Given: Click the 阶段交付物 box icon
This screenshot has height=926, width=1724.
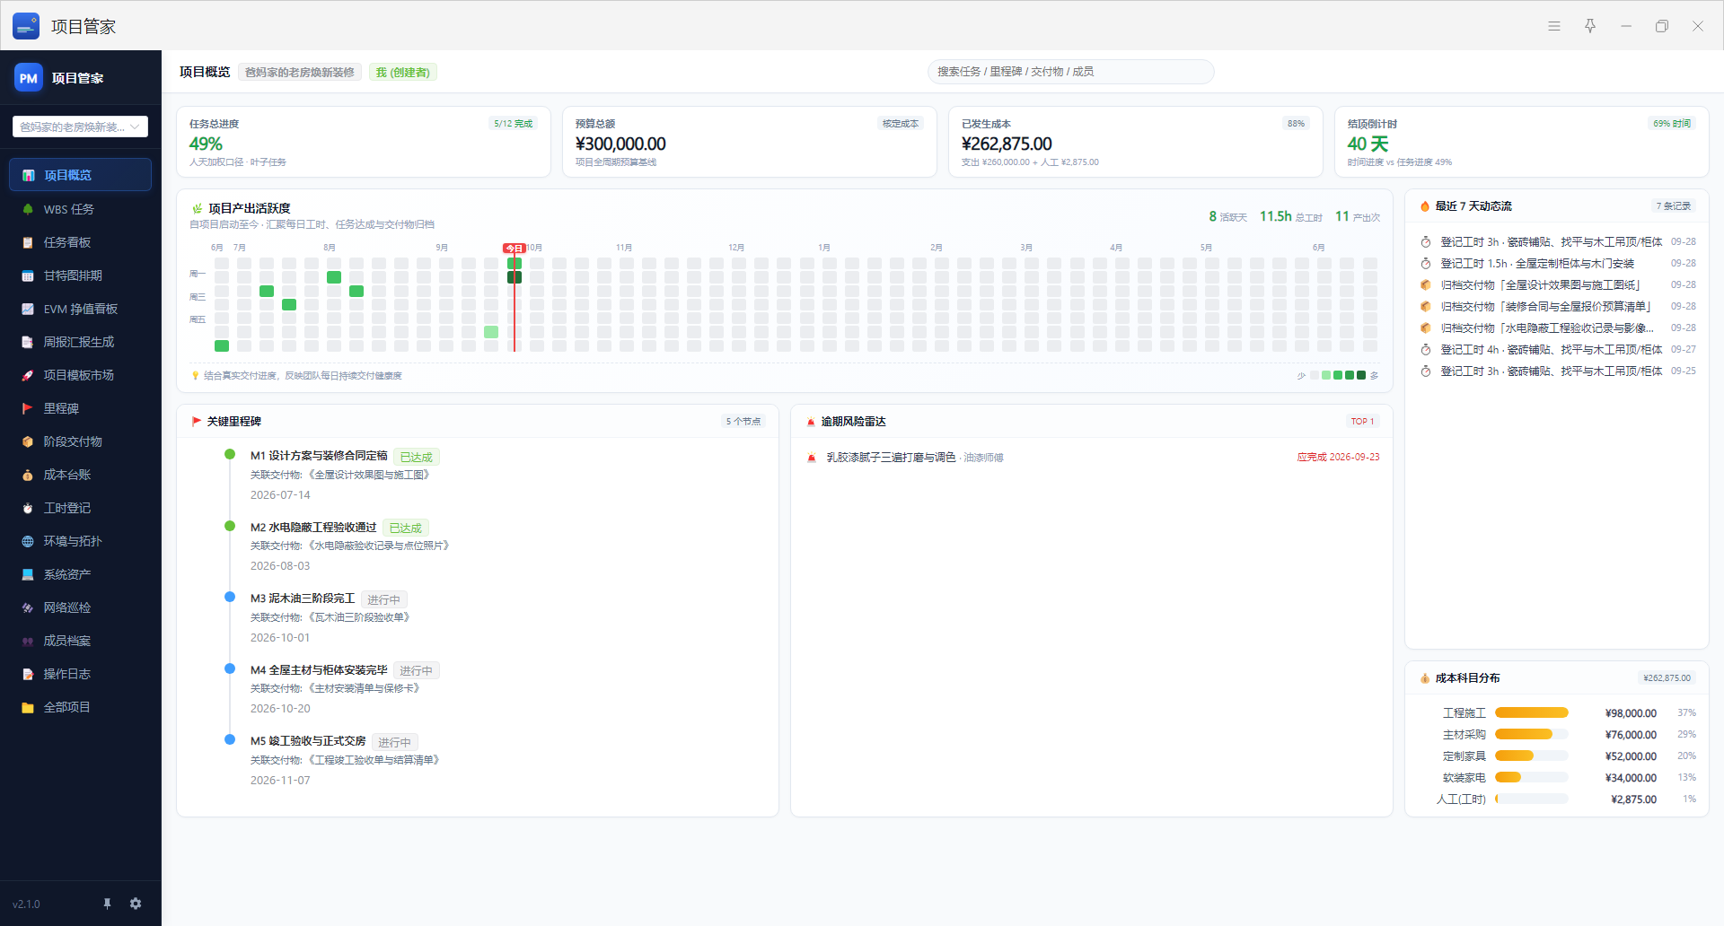Looking at the screenshot, I should [x=28, y=441].
